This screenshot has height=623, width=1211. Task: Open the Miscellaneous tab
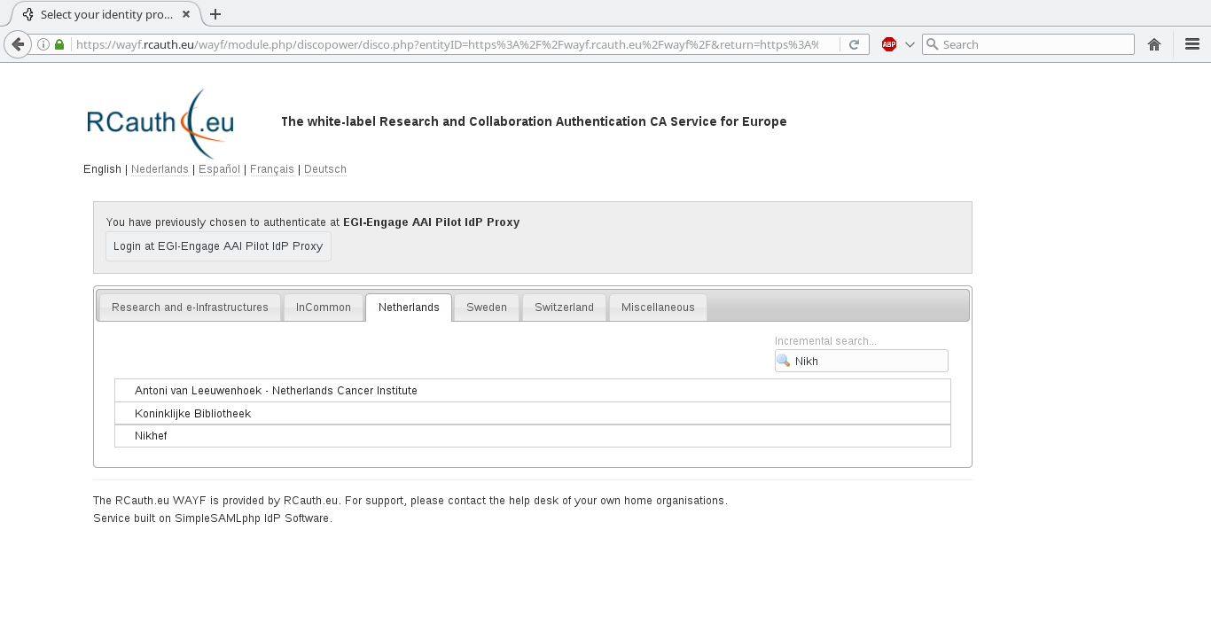658,308
